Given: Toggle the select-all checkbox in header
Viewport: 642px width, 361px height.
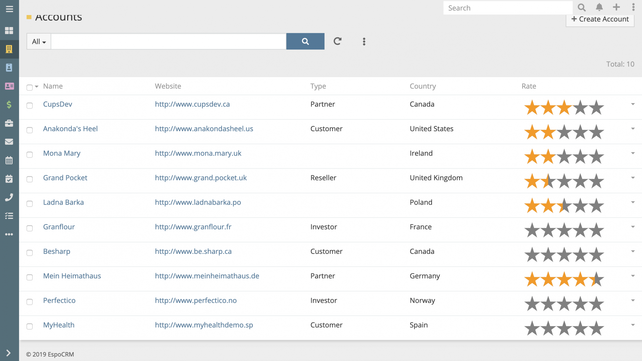Looking at the screenshot, I should [x=30, y=87].
